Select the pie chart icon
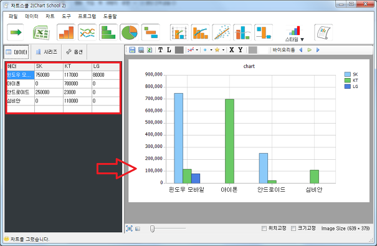The image size is (377, 246). click(130, 32)
